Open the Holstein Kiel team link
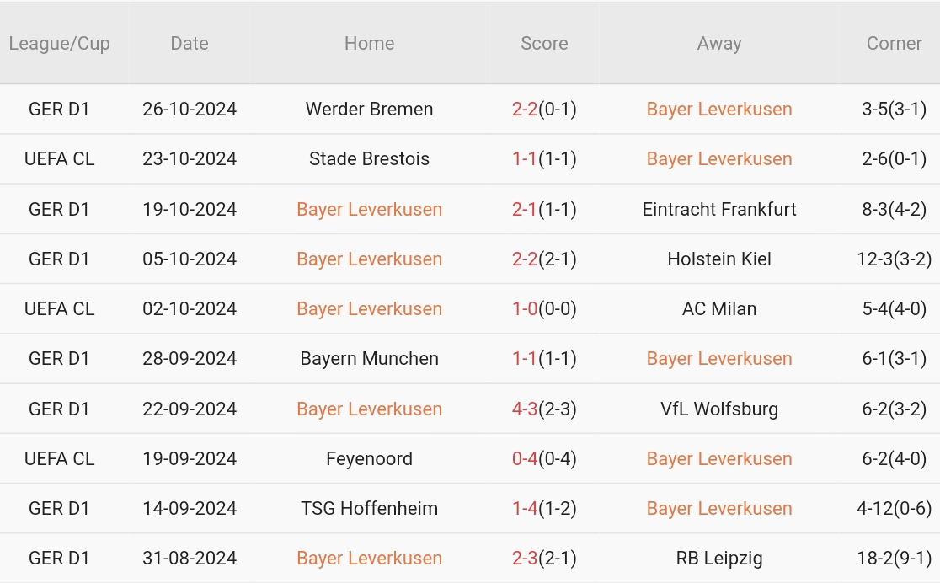Screen dimensions: 940x583 pyautogui.click(x=719, y=259)
